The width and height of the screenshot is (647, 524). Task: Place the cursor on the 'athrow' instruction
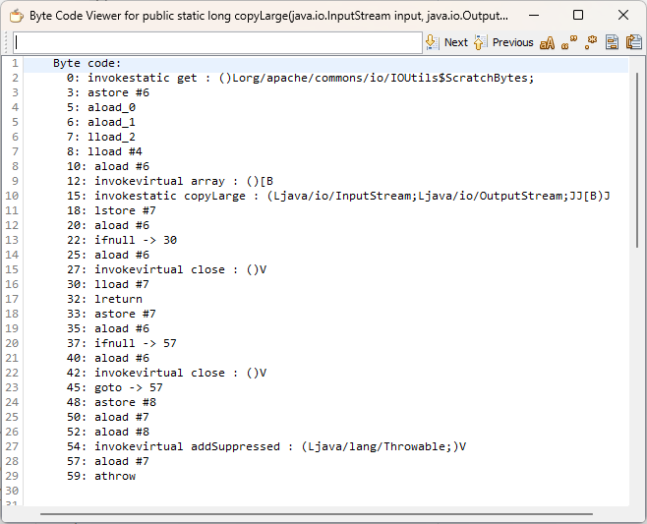pos(115,476)
